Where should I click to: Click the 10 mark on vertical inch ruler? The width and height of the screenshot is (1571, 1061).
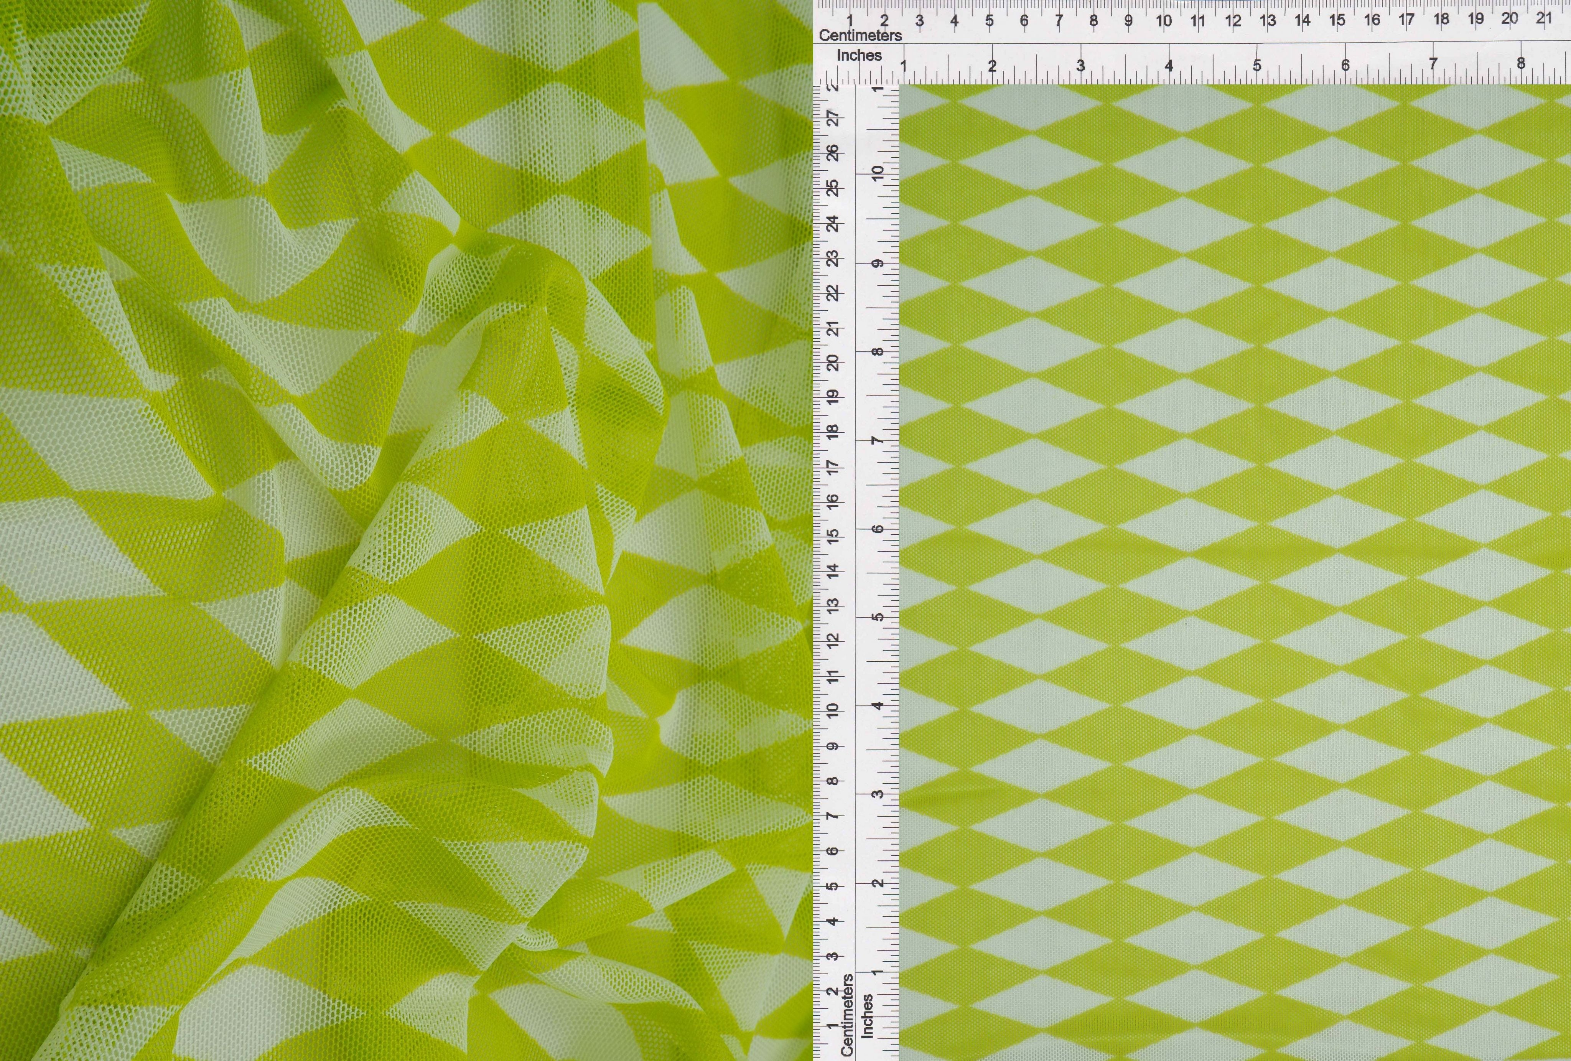click(x=878, y=174)
